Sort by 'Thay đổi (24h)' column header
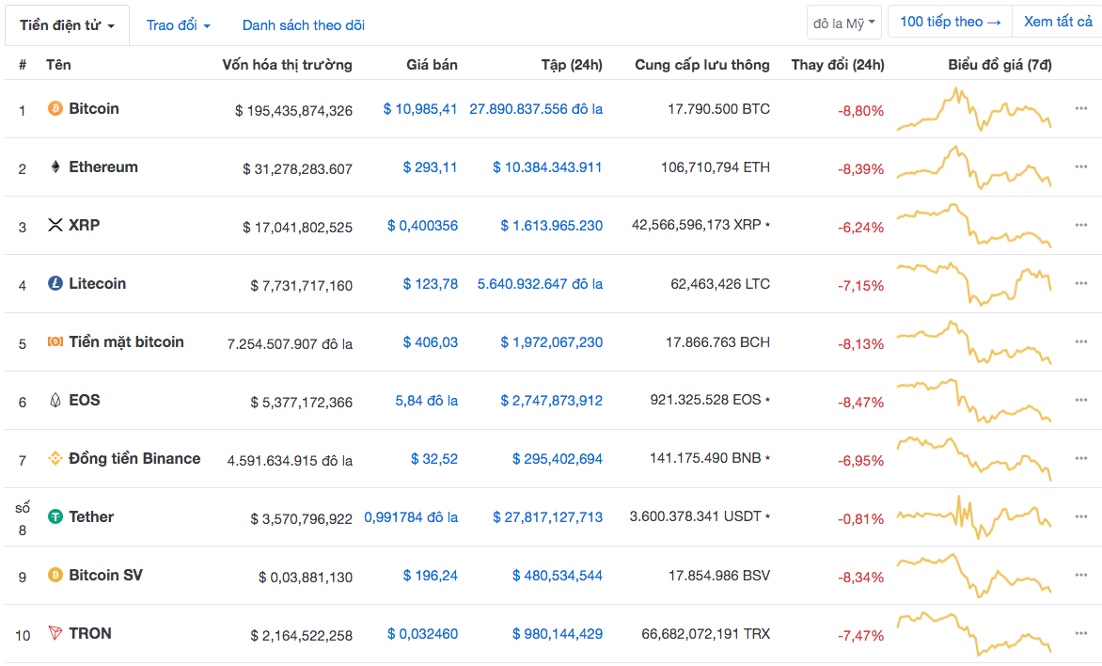 (x=837, y=65)
